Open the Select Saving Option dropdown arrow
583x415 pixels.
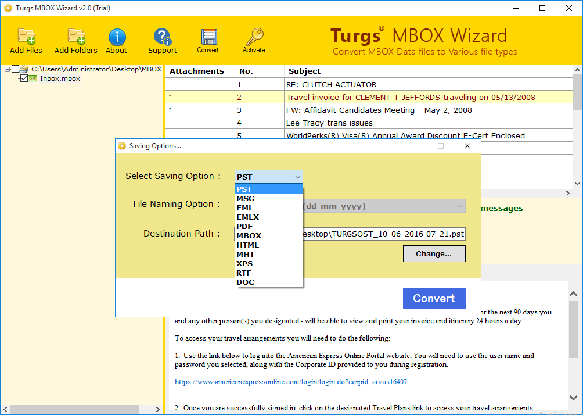(x=297, y=177)
